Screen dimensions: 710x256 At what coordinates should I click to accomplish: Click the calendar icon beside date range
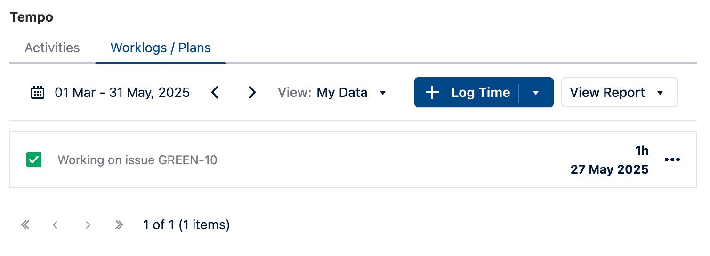37,92
